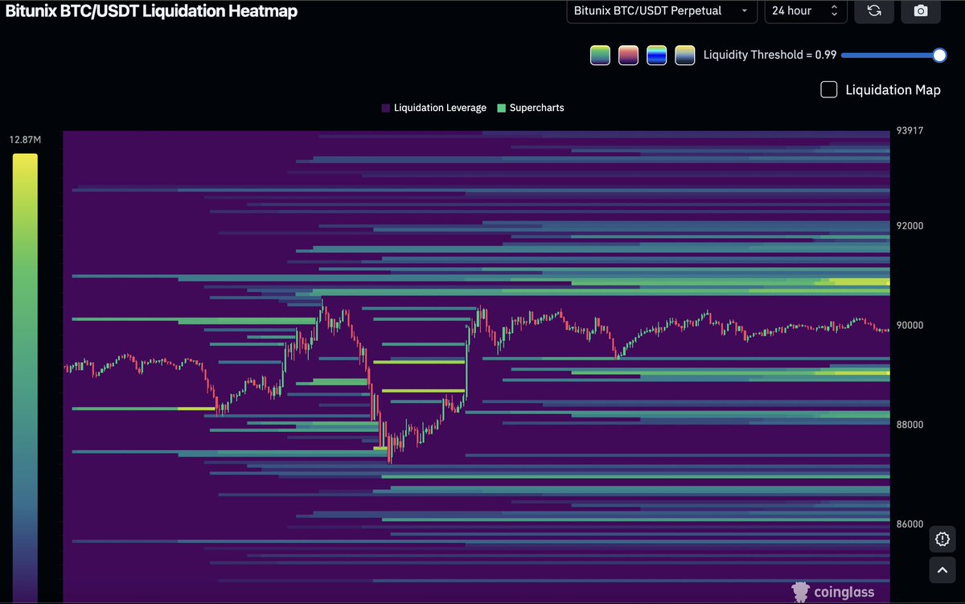Click the 90000 price axis label
Image resolution: width=965 pixels, height=604 pixels.
pos(910,326)
